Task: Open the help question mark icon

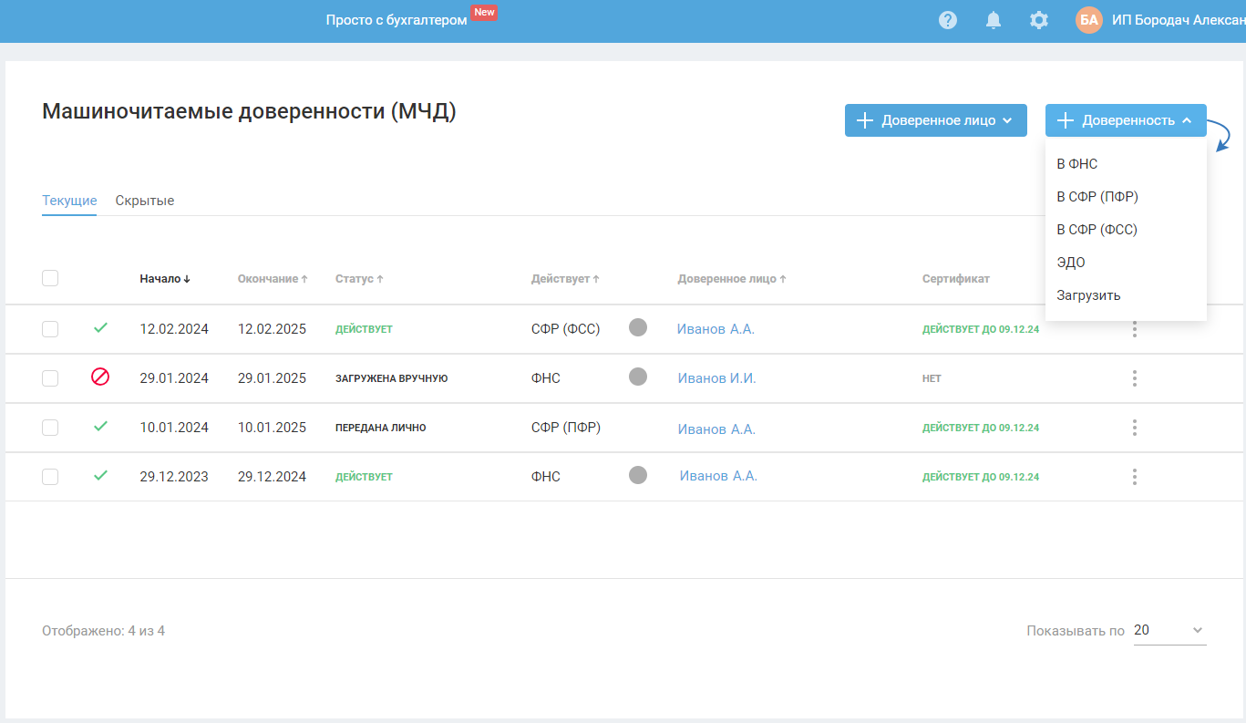Action: [948, 20]
